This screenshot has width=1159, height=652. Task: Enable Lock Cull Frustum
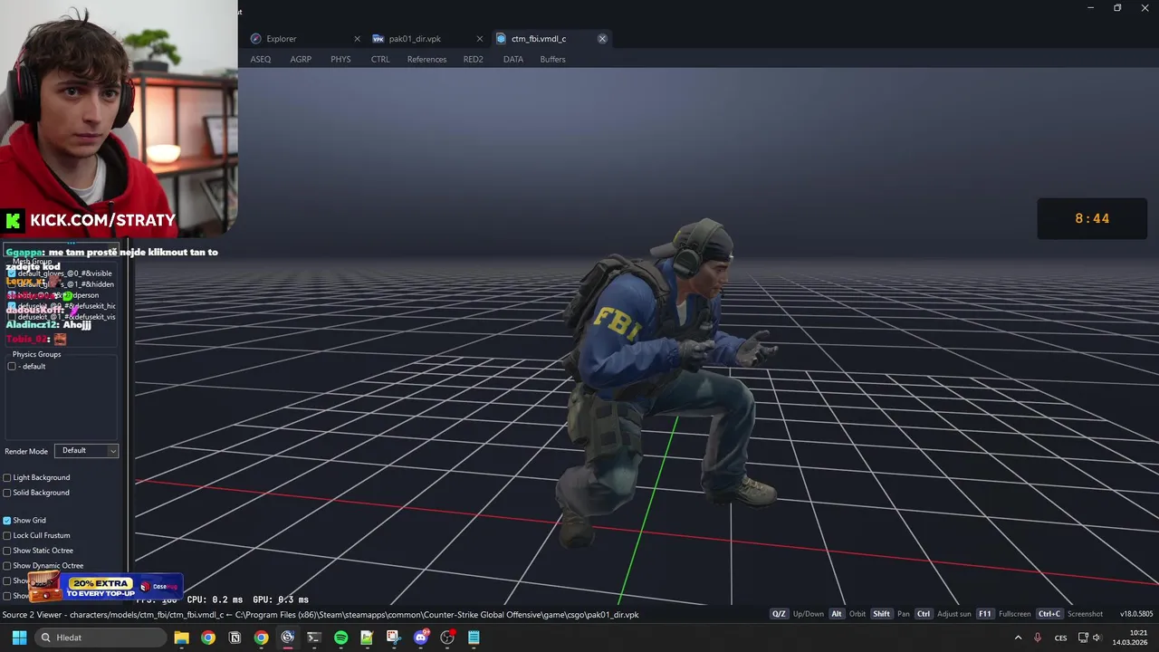(x=7, y=535)
